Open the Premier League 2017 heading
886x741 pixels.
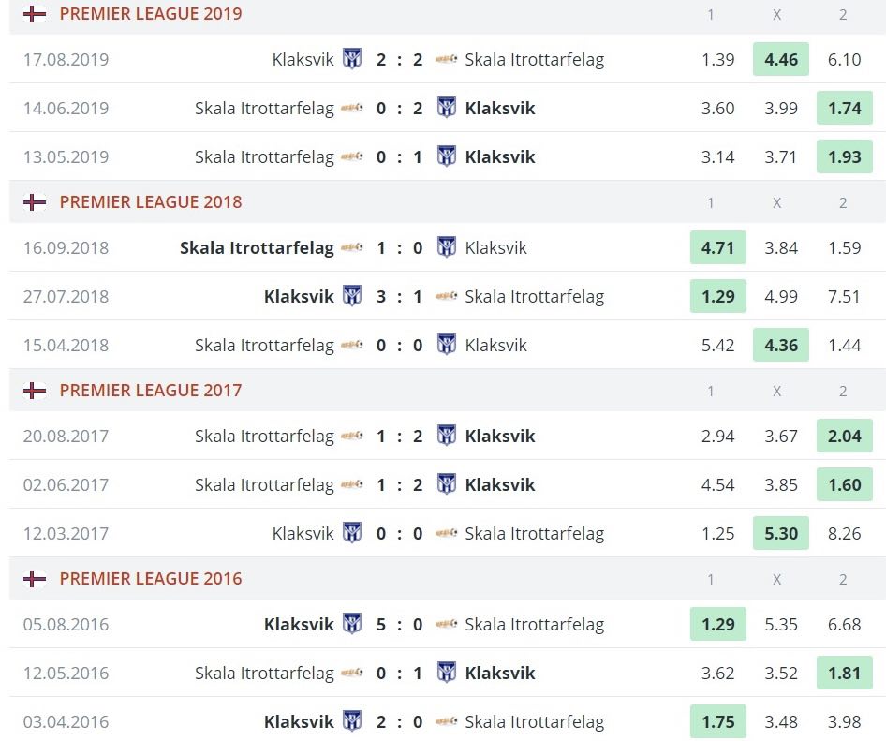pyautogui.click(x=150, y=391)
